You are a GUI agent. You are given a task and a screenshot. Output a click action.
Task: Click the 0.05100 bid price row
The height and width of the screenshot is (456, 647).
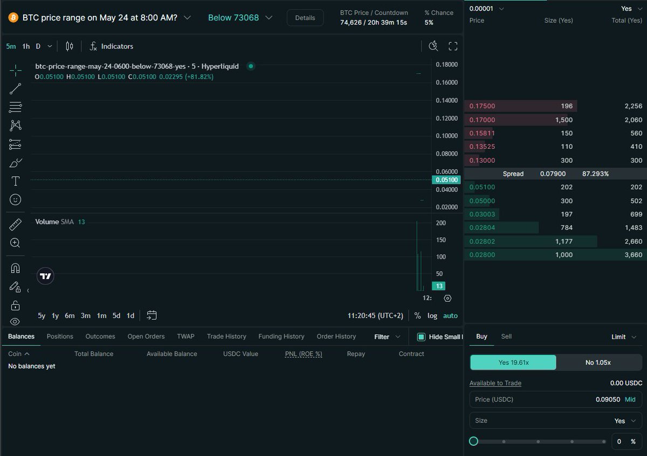555,187
